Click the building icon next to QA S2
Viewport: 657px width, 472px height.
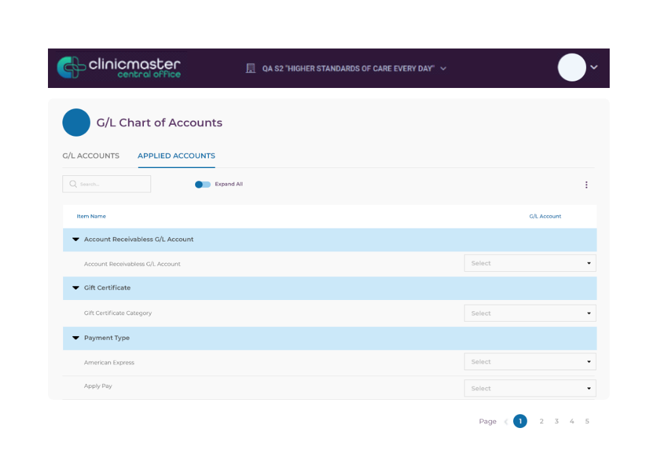coord(251,68)
